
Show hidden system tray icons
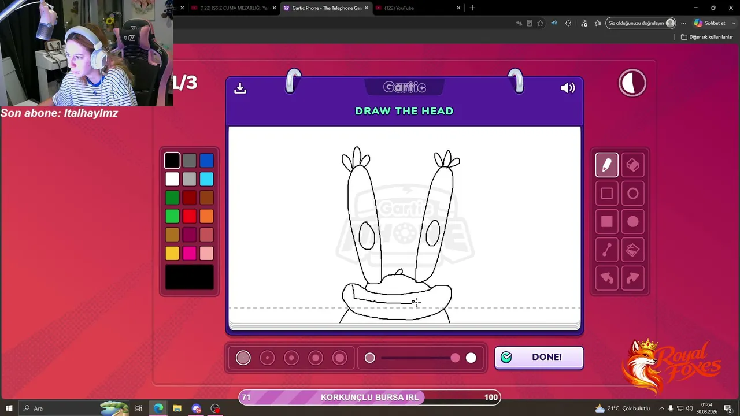[x=661, y=408]
